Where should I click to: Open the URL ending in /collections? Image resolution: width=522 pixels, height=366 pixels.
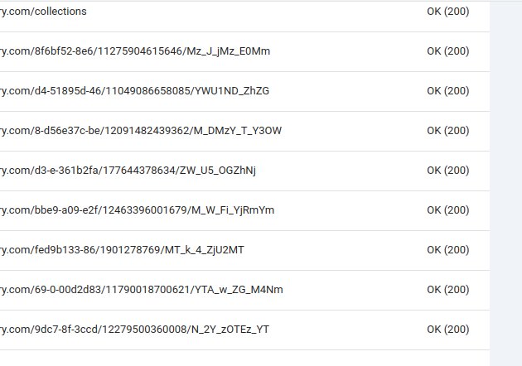pos(43,12)
